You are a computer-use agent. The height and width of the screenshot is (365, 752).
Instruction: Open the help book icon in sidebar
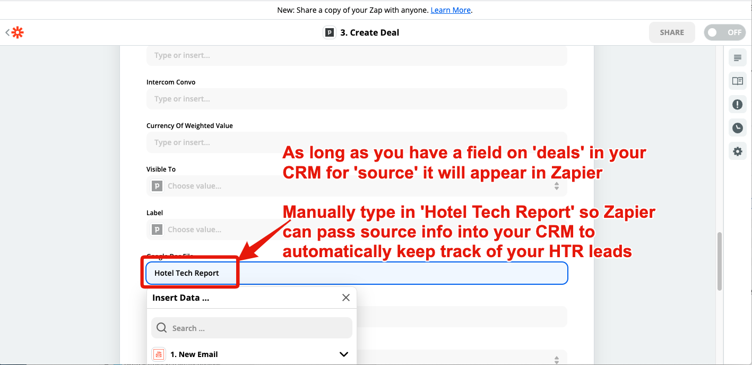(737, 81)
